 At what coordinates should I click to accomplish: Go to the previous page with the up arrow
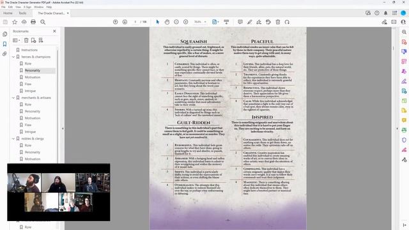(x=115, y=22)
